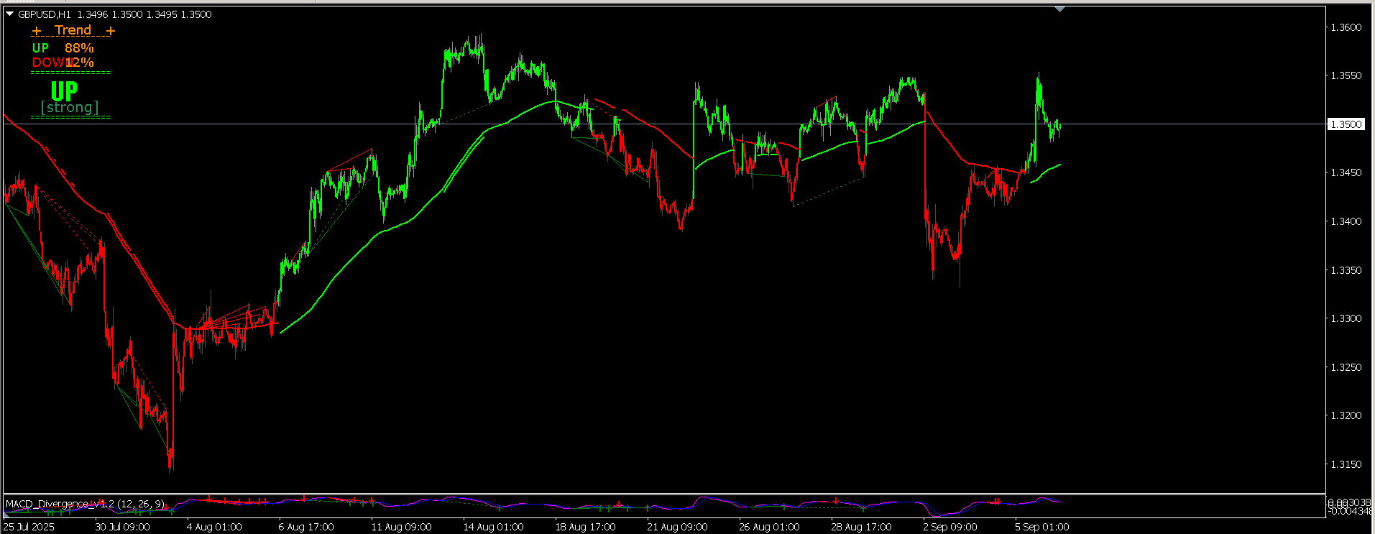This screenshot has width=1375, height=534.
Task: Click the 1.3400 price scale label
Action: 1346,221
